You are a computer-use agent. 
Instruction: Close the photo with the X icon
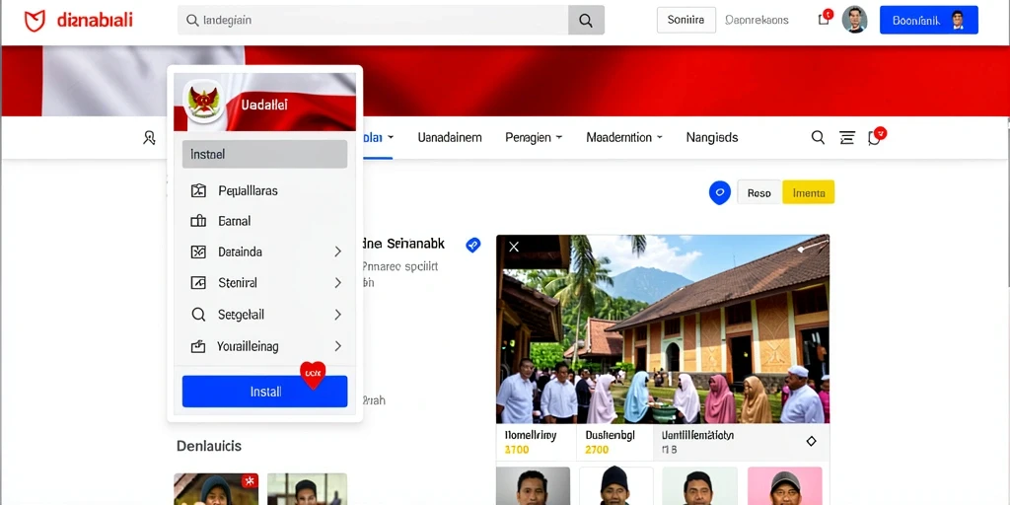click(x=513, y=247)
